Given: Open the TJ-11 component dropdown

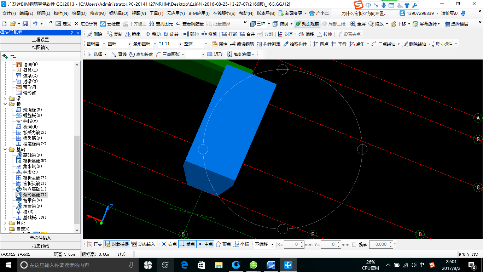Looking at the screenshot, I should coord(180,44).
